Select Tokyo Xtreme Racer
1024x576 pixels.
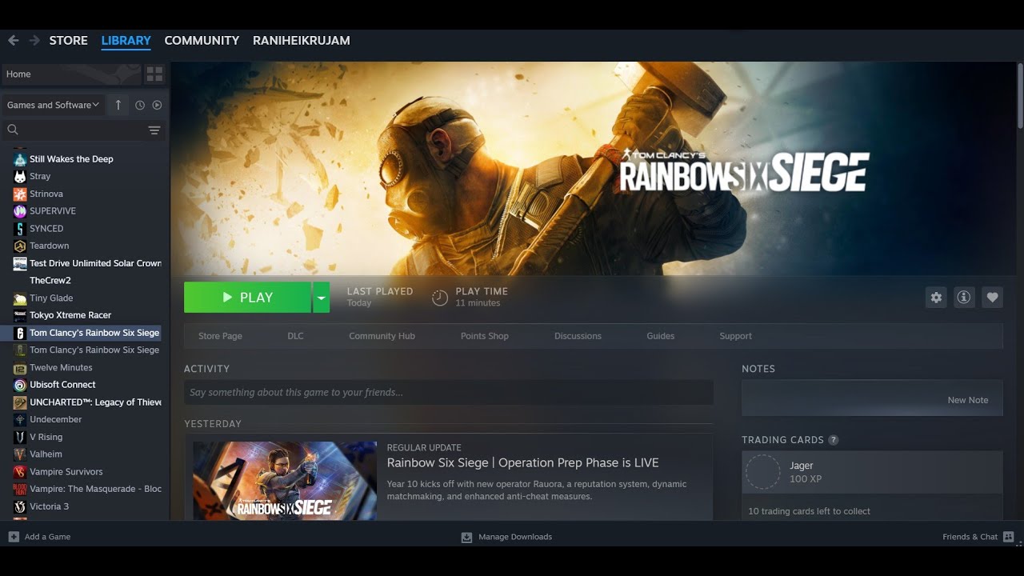(70, 315)
